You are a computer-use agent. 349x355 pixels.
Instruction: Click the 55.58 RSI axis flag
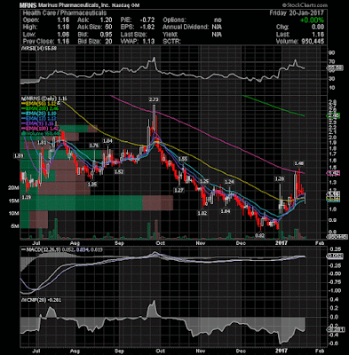[335, 68]
